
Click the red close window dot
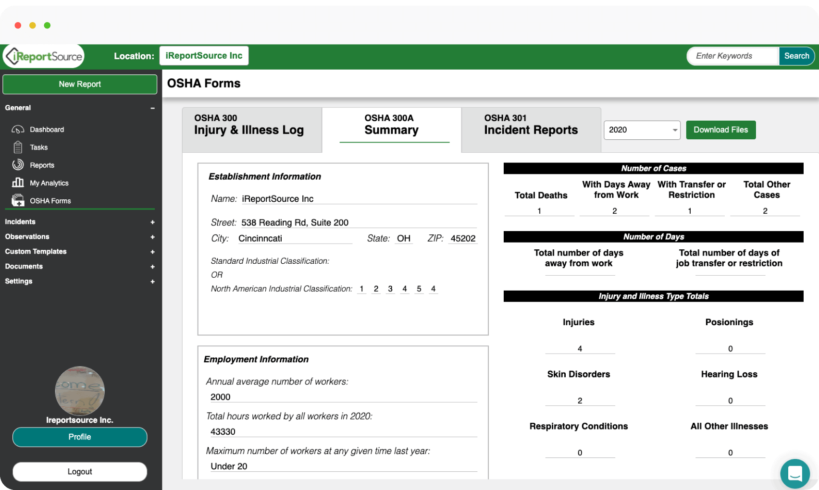pyautogui.click(x=18, y=25)
